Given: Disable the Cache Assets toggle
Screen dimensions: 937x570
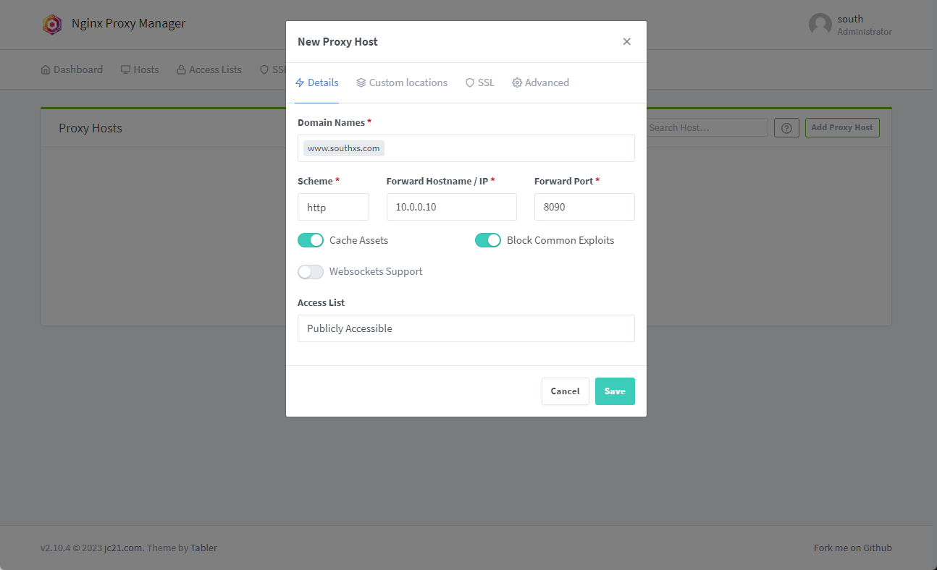Looking at the screenshot, I should click(311, 240).
